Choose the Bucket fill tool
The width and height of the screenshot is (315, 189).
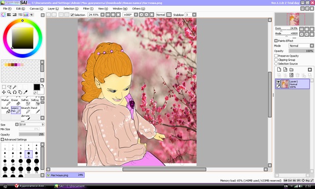coord(6,110)
